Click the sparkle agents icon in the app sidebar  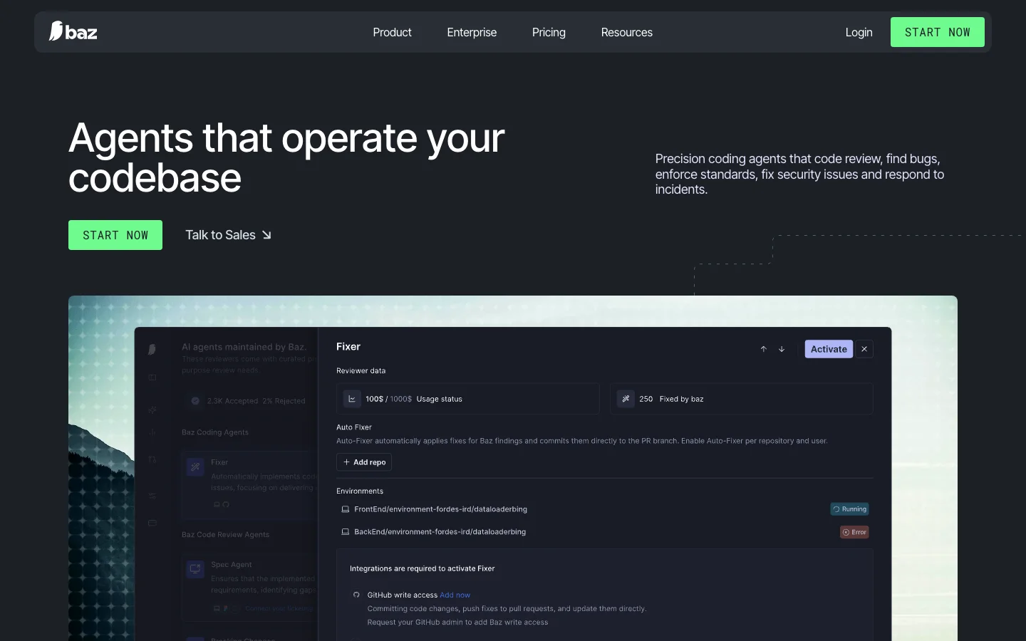pos(152,410)
